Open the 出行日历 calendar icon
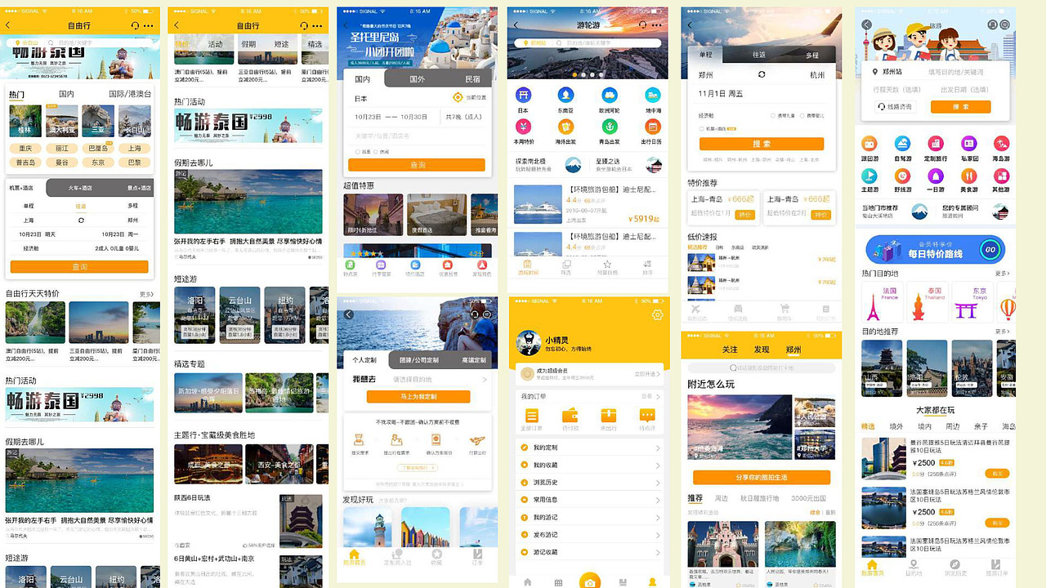The width and height of the screenshot is (1046, 588). [653, 127]
